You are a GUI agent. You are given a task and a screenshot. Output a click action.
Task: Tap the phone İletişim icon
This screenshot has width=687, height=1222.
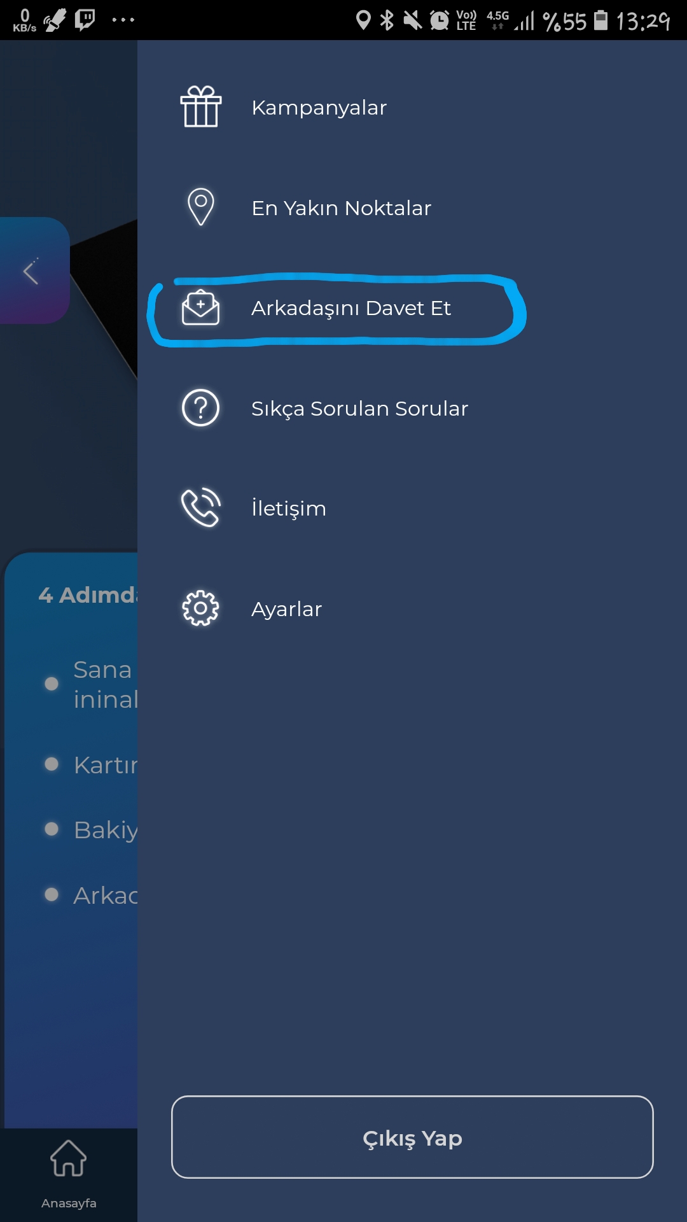201,508
